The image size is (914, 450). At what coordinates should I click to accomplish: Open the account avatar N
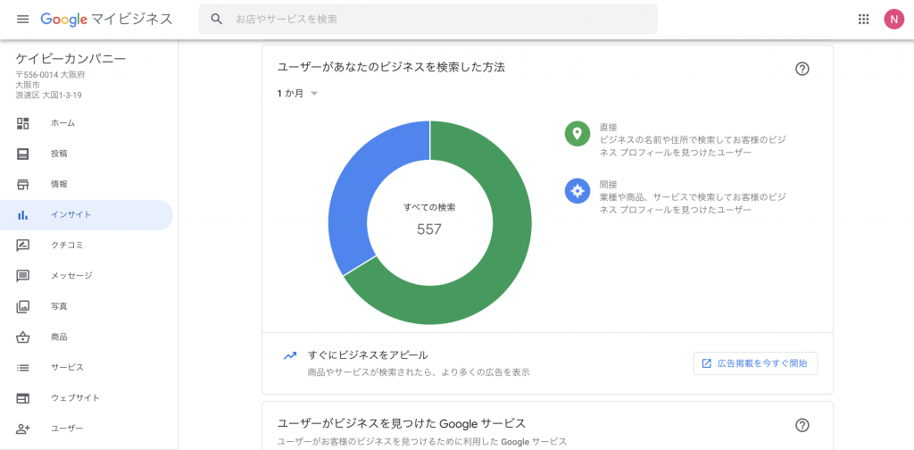point(893,20)
